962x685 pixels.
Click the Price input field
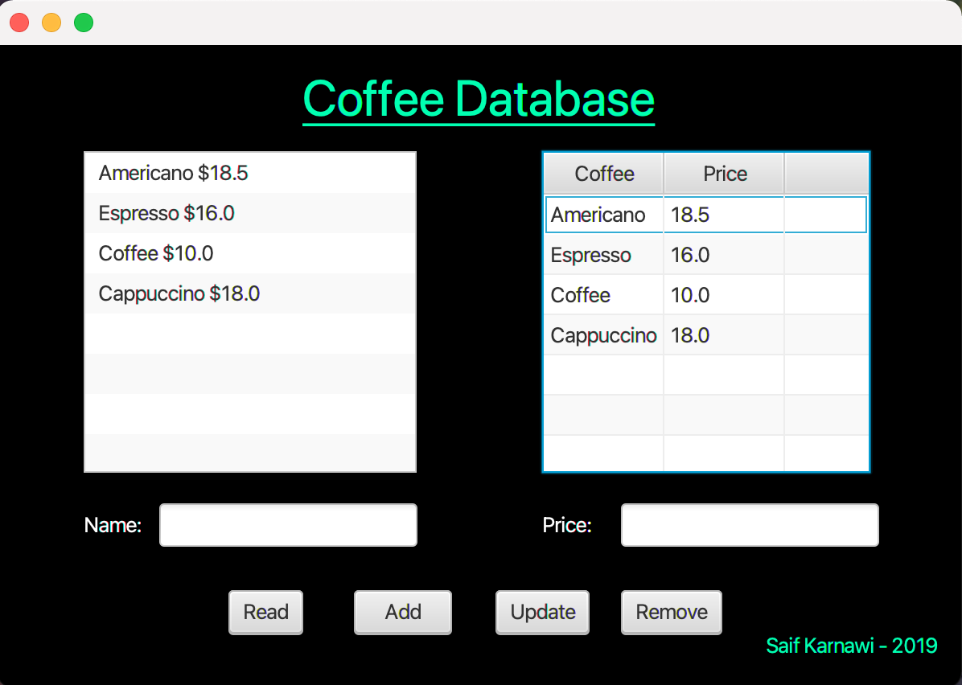749,524
